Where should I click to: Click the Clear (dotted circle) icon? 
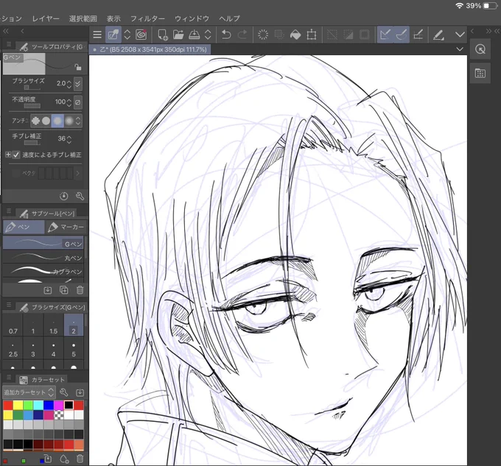(x=263, y=35)
